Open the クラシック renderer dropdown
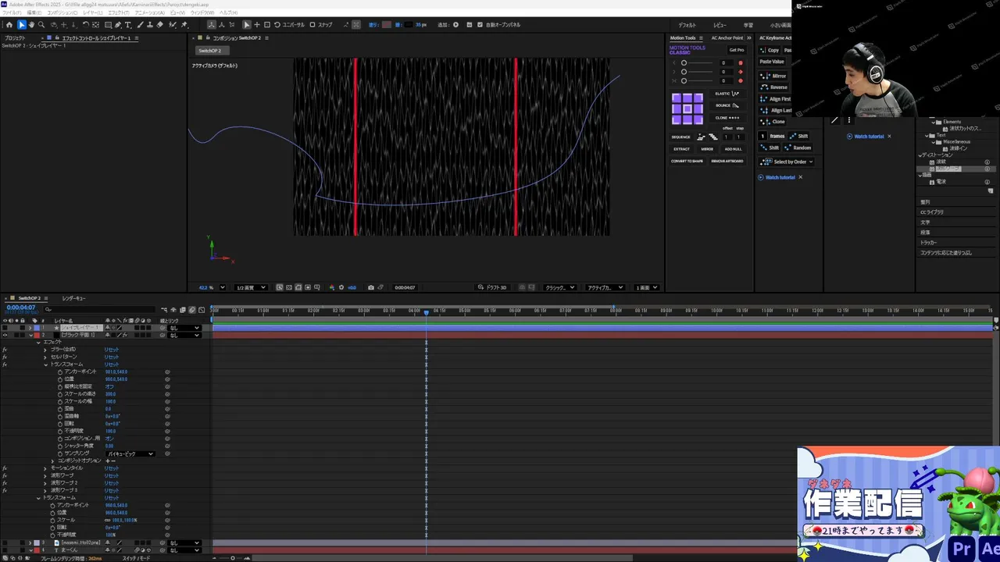Screen dimensions: 1000x562 pos(559,287)
